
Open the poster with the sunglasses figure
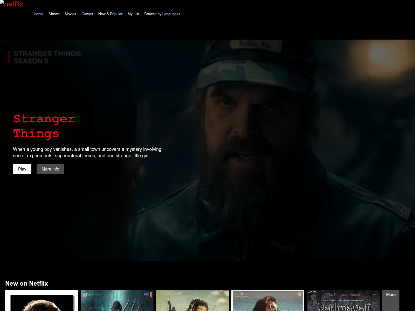(x=268, y=300)
